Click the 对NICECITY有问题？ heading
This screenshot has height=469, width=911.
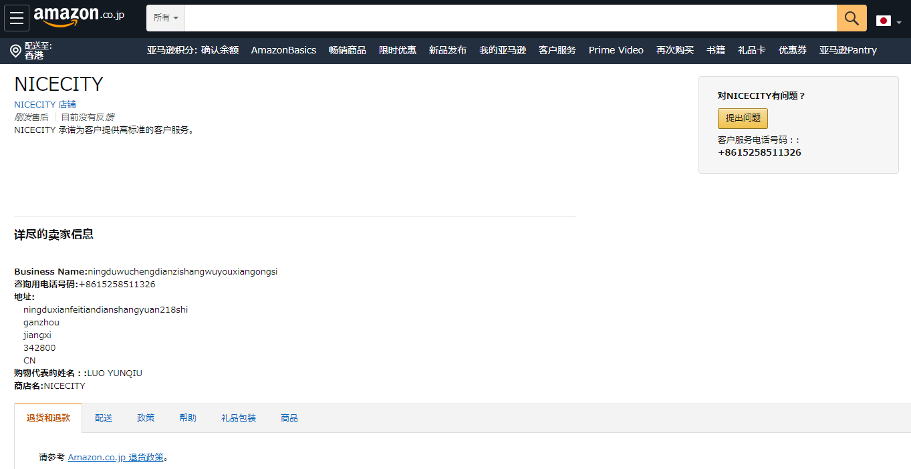[x=761, y=96]
